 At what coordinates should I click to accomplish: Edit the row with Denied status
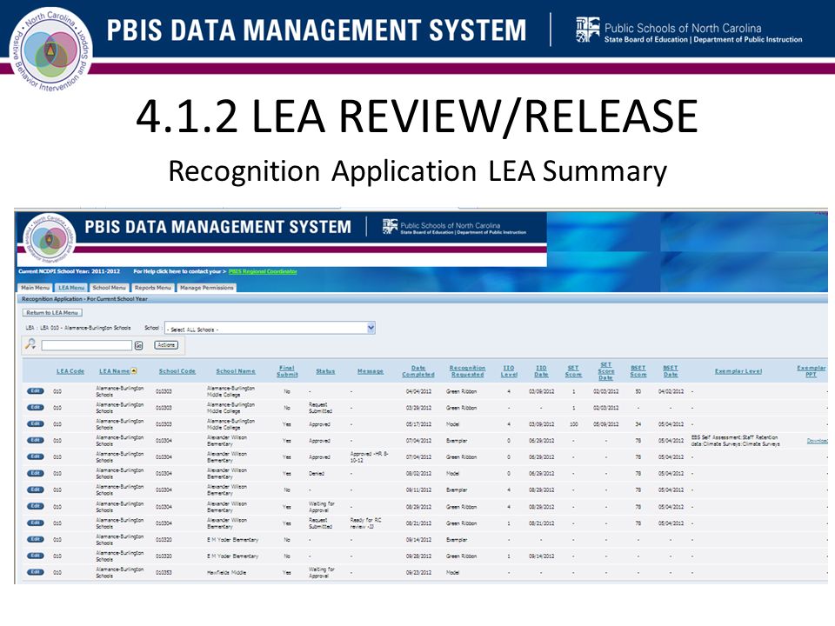pos(35,473)
